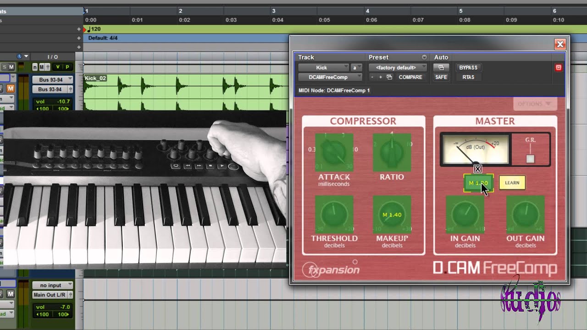This screenshot has height=330, width=587.
Task: Open the white triangle menu beside the clock icon
Action: (x=26, y=56)
